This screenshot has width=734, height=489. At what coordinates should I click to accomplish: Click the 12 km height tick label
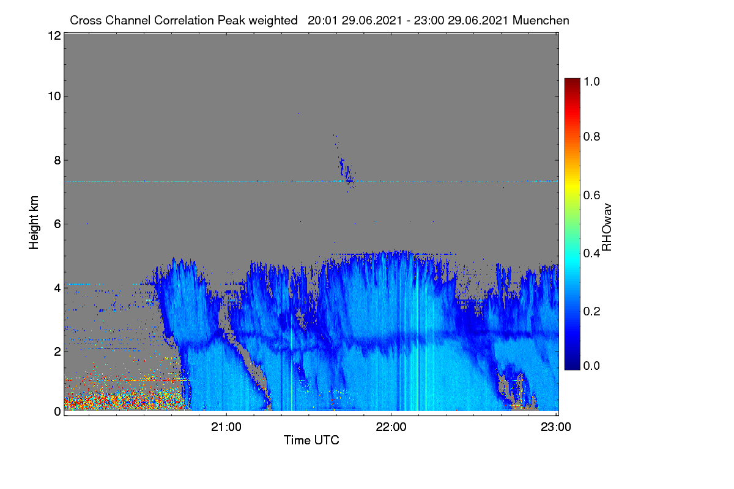click(x=54, y=35)
